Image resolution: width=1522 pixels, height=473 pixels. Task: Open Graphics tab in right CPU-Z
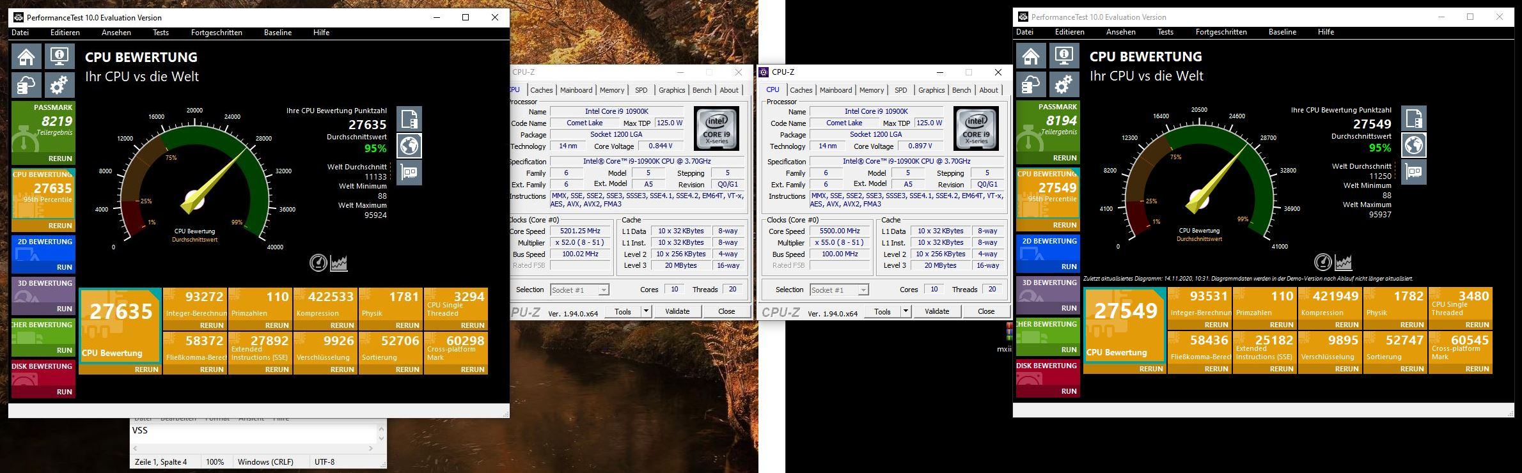coord(931,90)
